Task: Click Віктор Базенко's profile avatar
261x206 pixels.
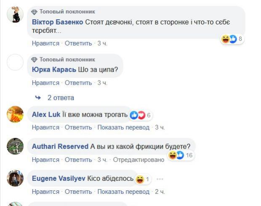Action: (16, 15)
